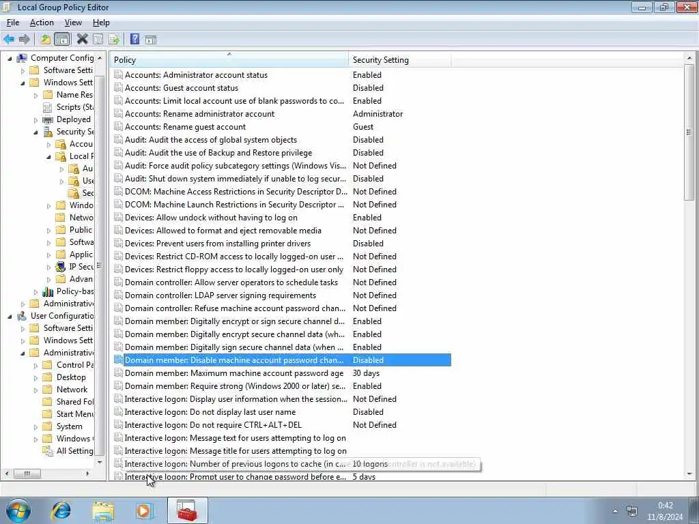Click the tree pane scroll right arrow
Viewport: 699px width, 524px height.
[x=87, y=474]
